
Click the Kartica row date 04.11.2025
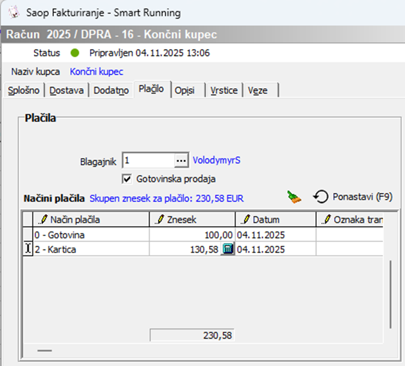[275, 249]
